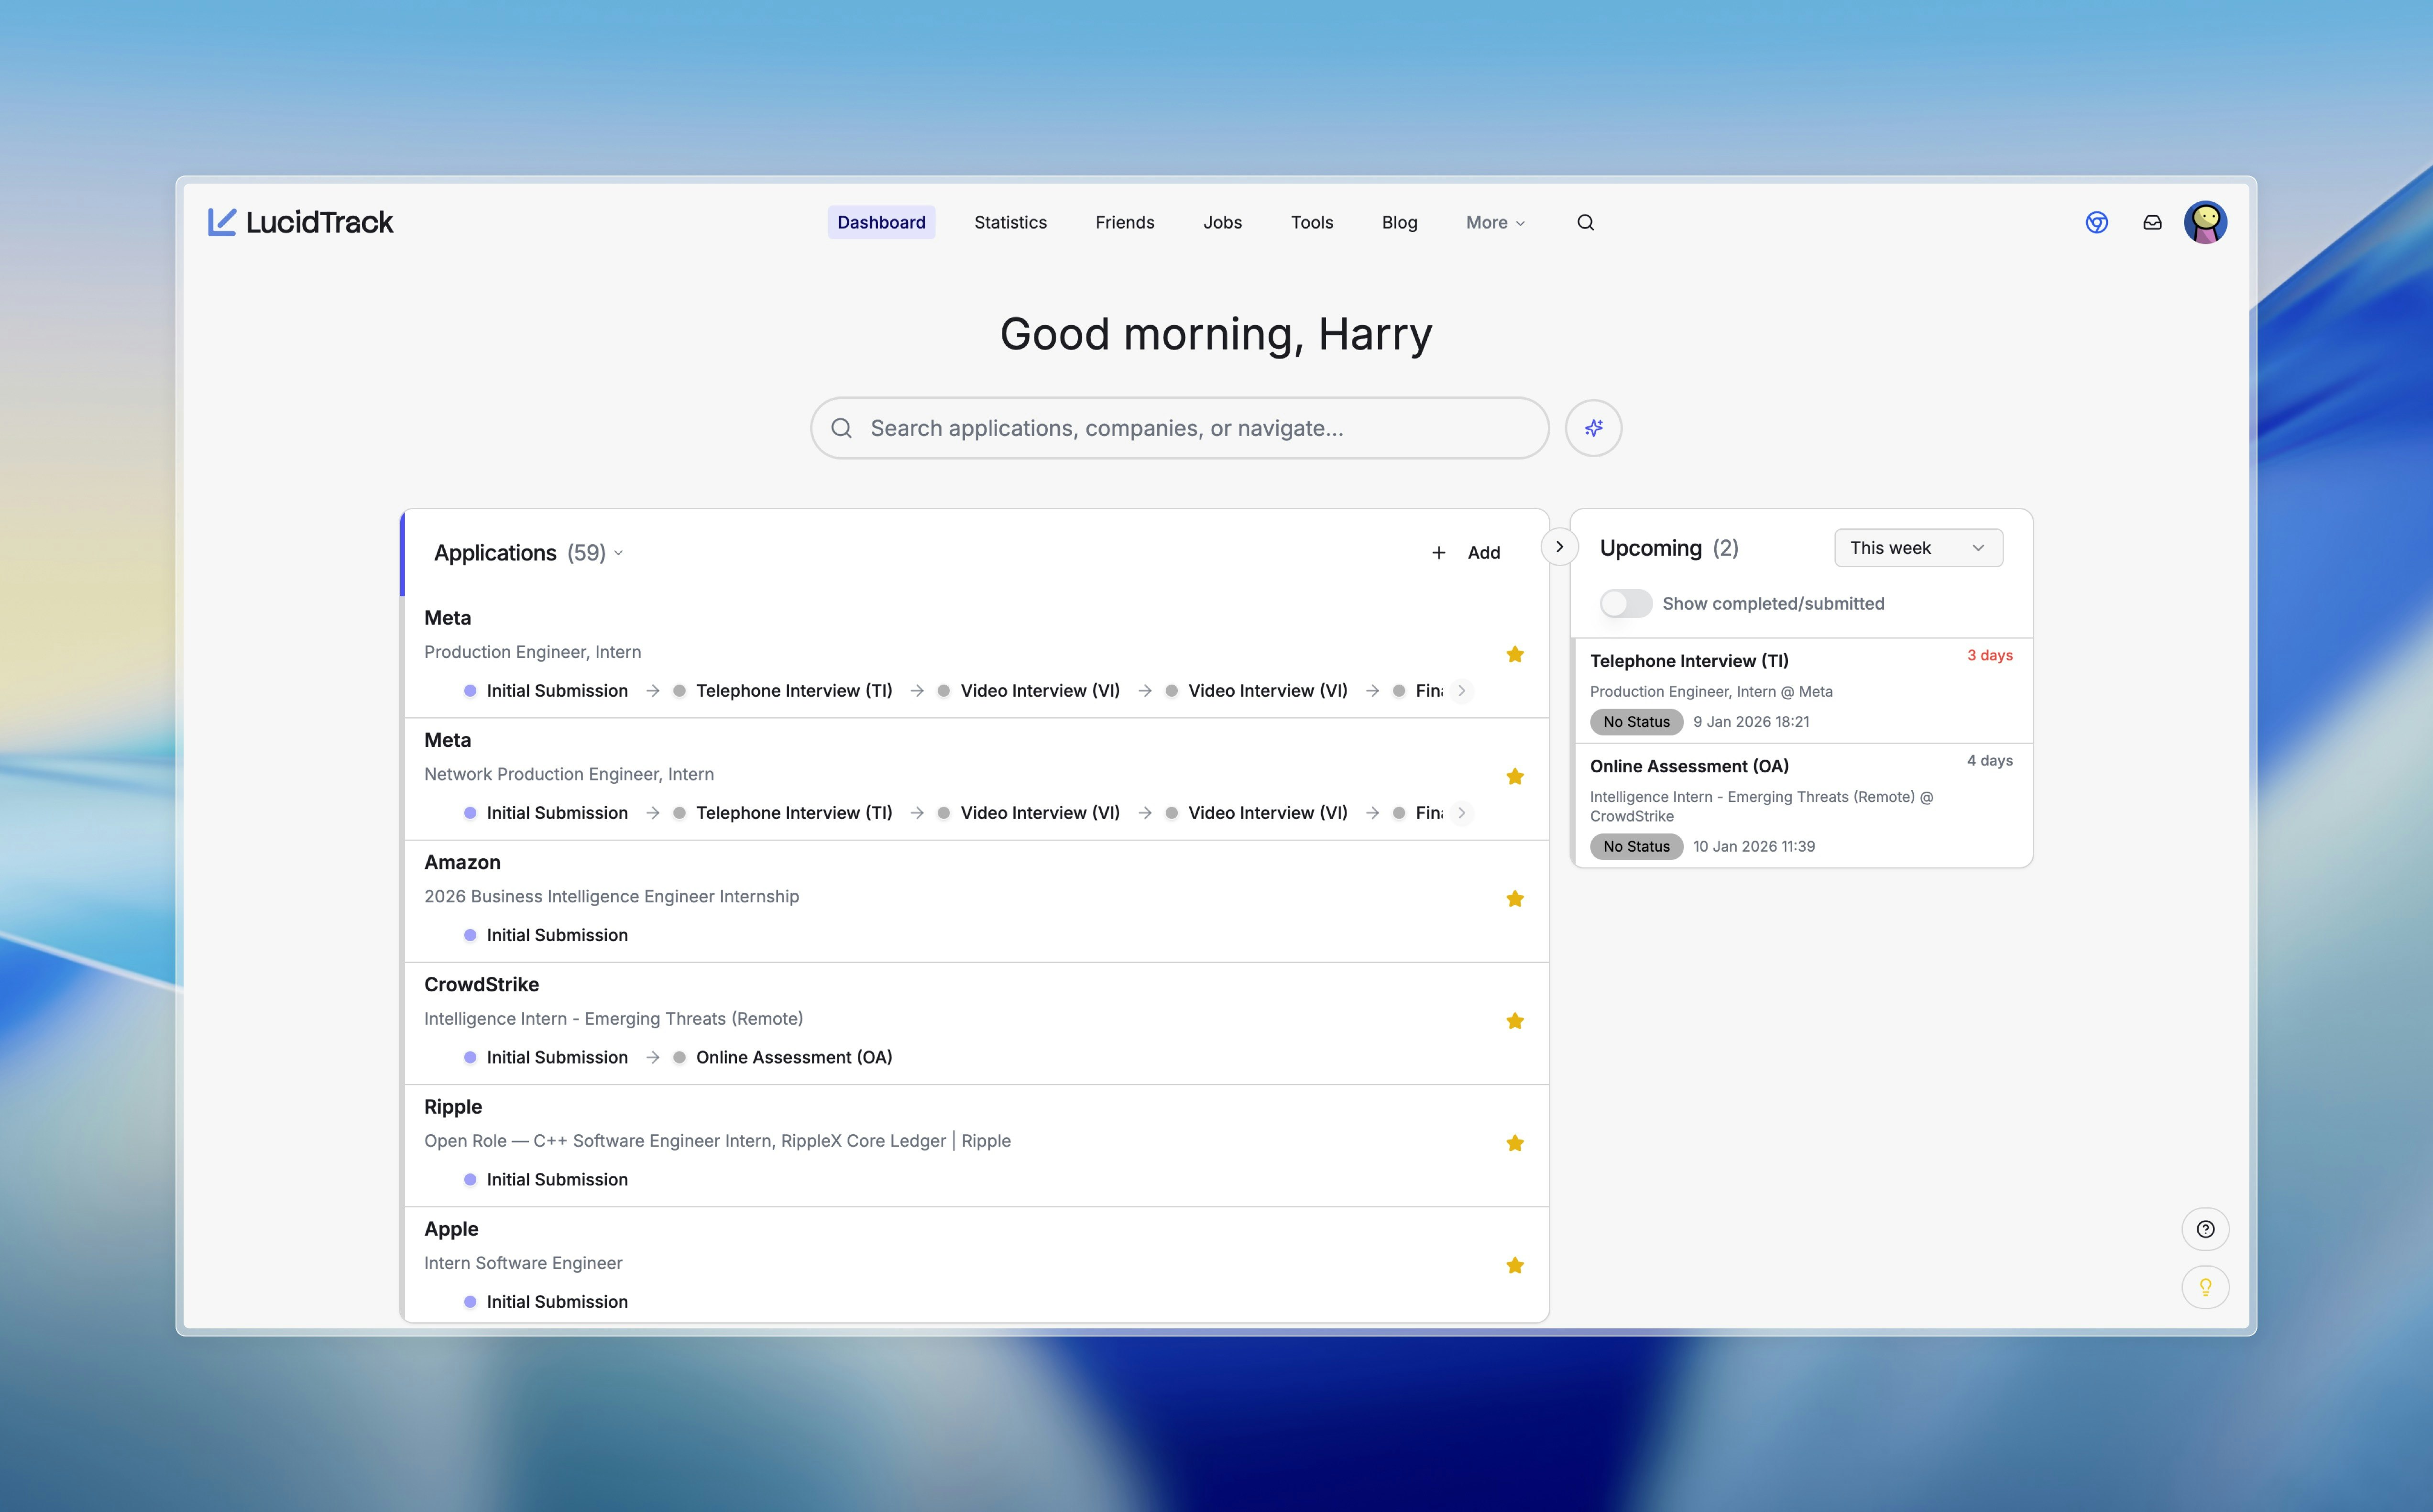Unstar the Amazon Business Intelligence application
This screenshot has height=1512, width=2433.
1516,898
